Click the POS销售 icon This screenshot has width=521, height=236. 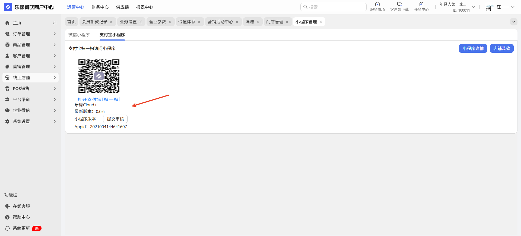click(7, 88)
